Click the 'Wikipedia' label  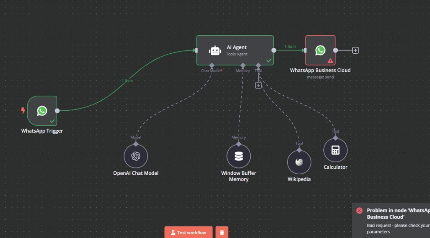299,179
